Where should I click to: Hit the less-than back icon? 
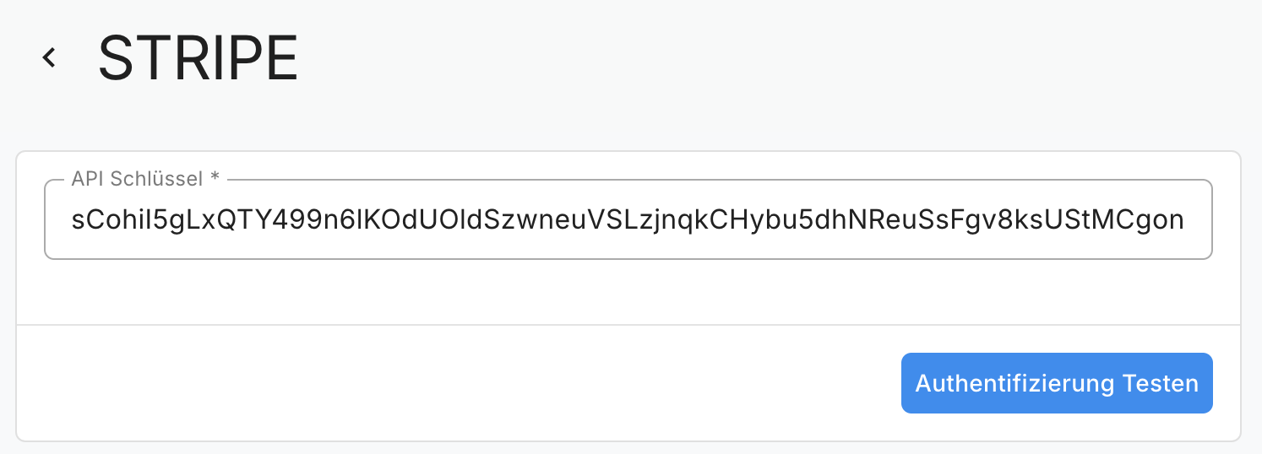(50, 57)
